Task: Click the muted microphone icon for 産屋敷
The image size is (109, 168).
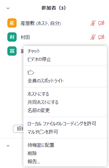Action: pos(93,23)
